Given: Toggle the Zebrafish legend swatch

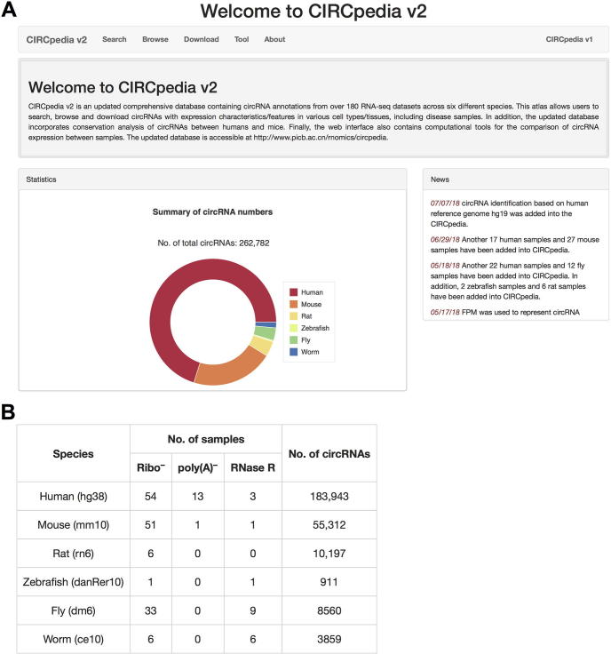Looking at the screenshot, I should [x=293, y=328].
